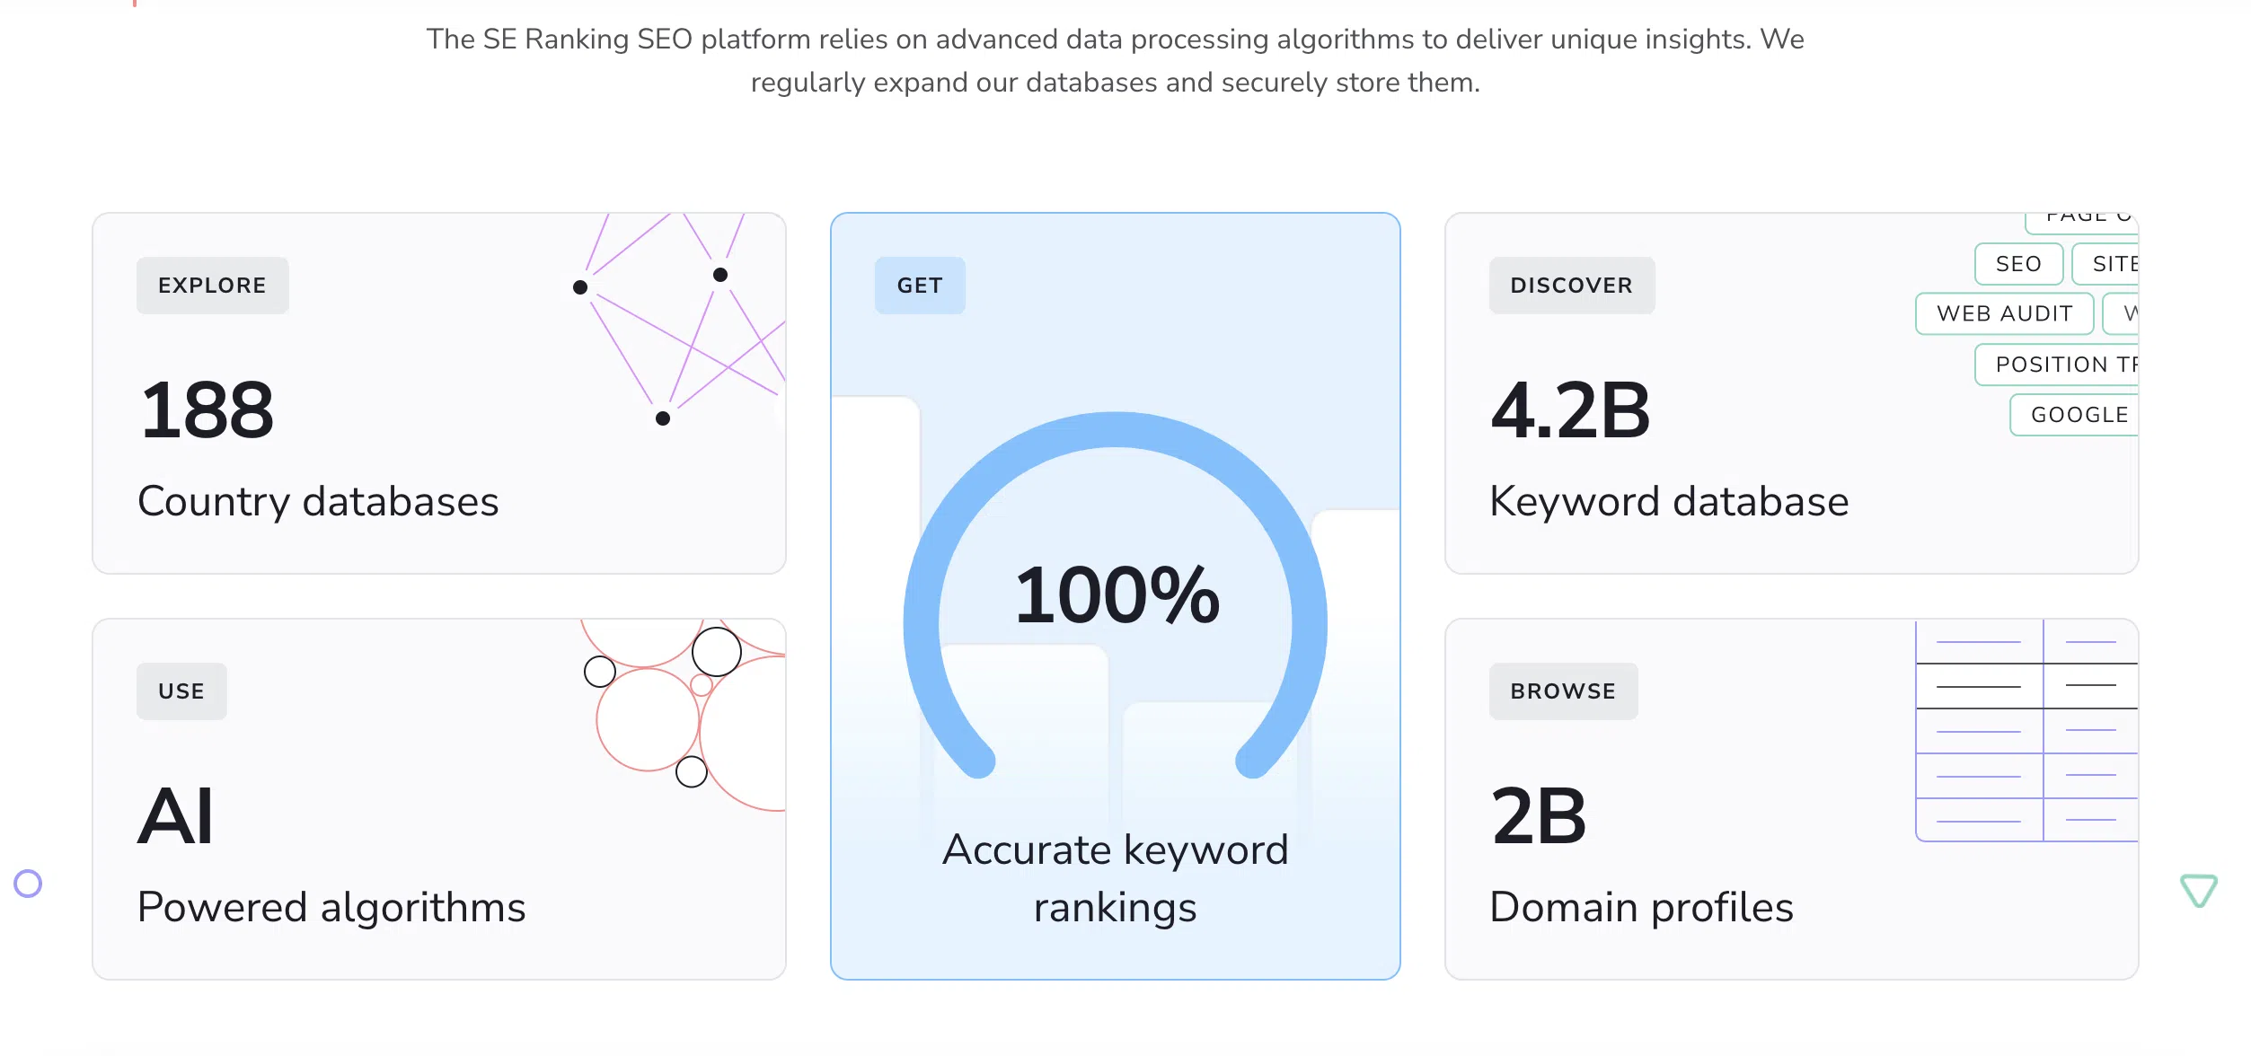Image resolution: width=2251 pixels, height=1056 pixels.
Task: Click the EXPLORE label badge
Action: click(212, 286)
